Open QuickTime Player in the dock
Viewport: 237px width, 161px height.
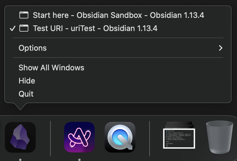coord(120,137)
